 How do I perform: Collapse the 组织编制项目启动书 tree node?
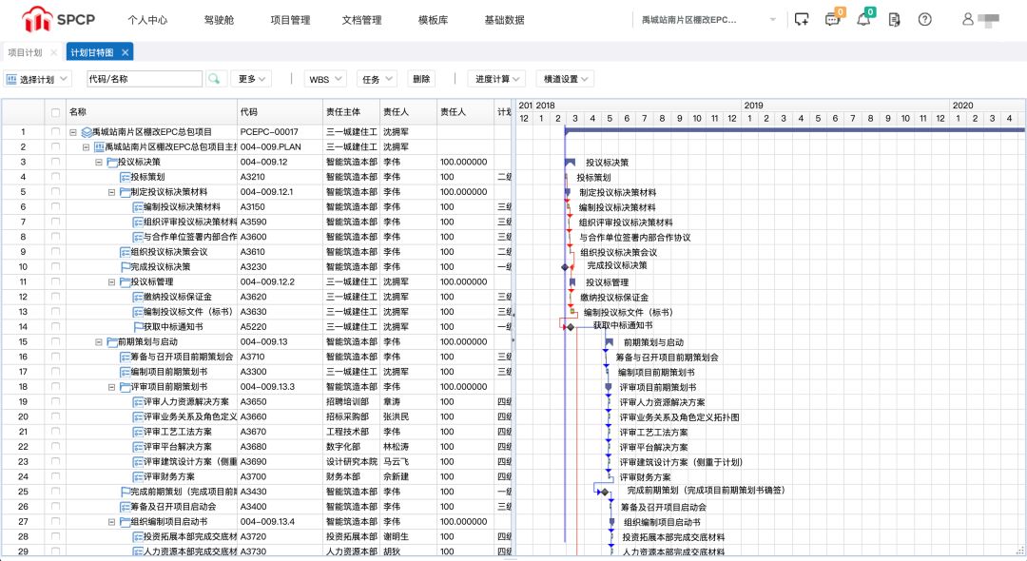[111, 522]
